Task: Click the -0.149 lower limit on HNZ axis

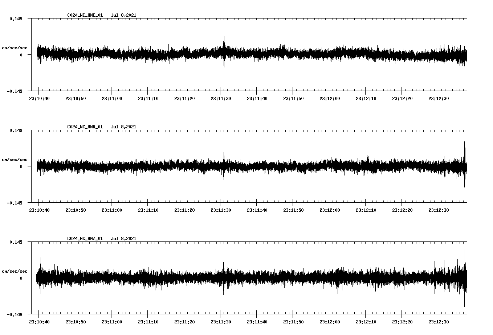Action: (x=15, y=314)
